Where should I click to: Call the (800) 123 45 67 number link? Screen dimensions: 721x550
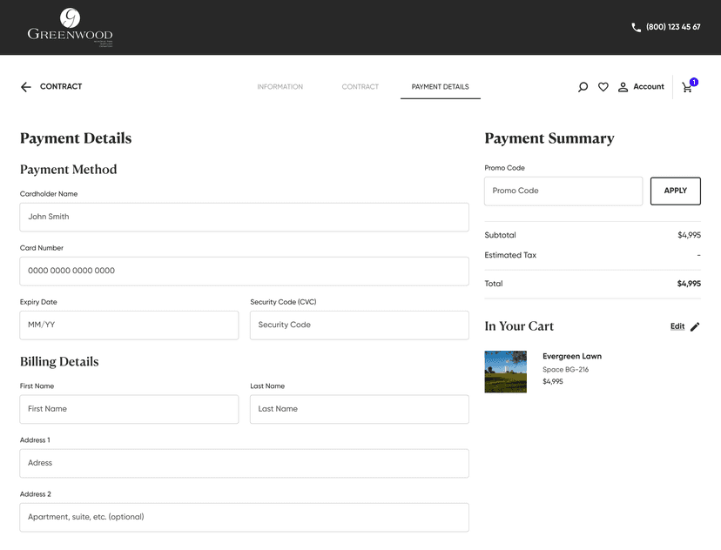(x=673, y=27)
